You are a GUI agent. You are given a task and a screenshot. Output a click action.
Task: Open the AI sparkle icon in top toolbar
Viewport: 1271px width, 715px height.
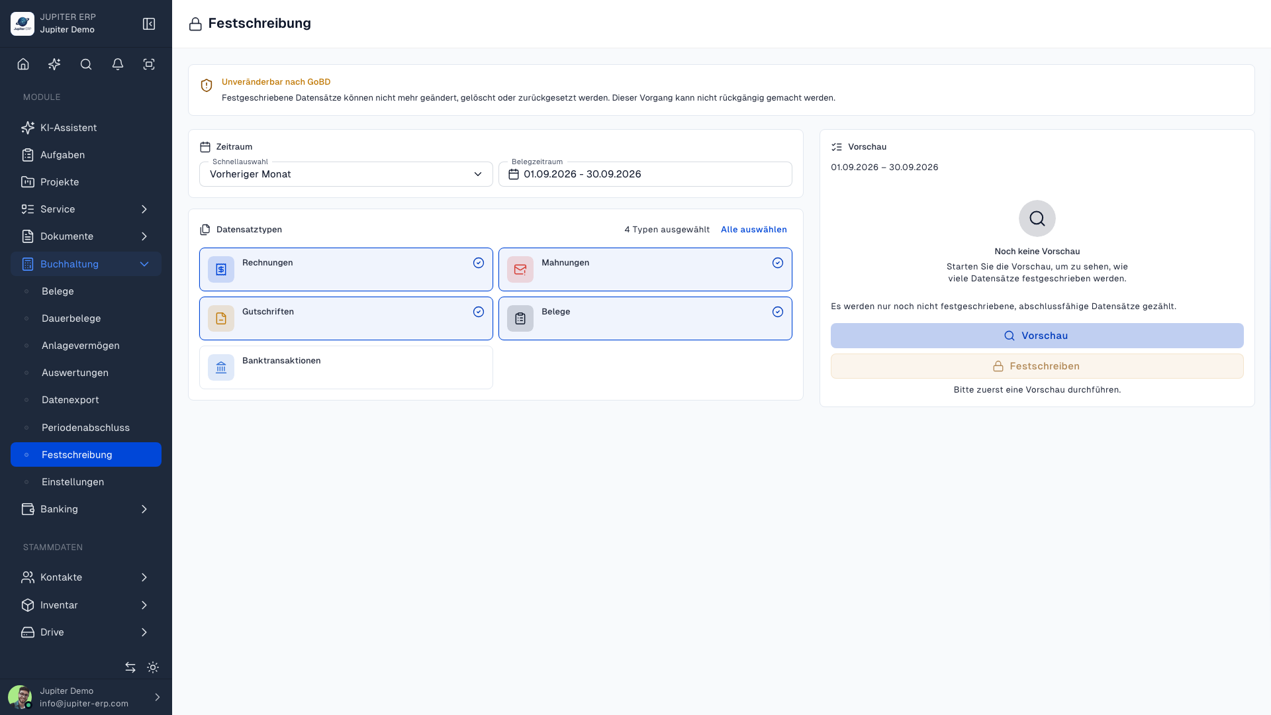[x=54, y=64]
